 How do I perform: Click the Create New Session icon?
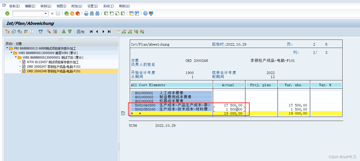click(x=131, y=13)
